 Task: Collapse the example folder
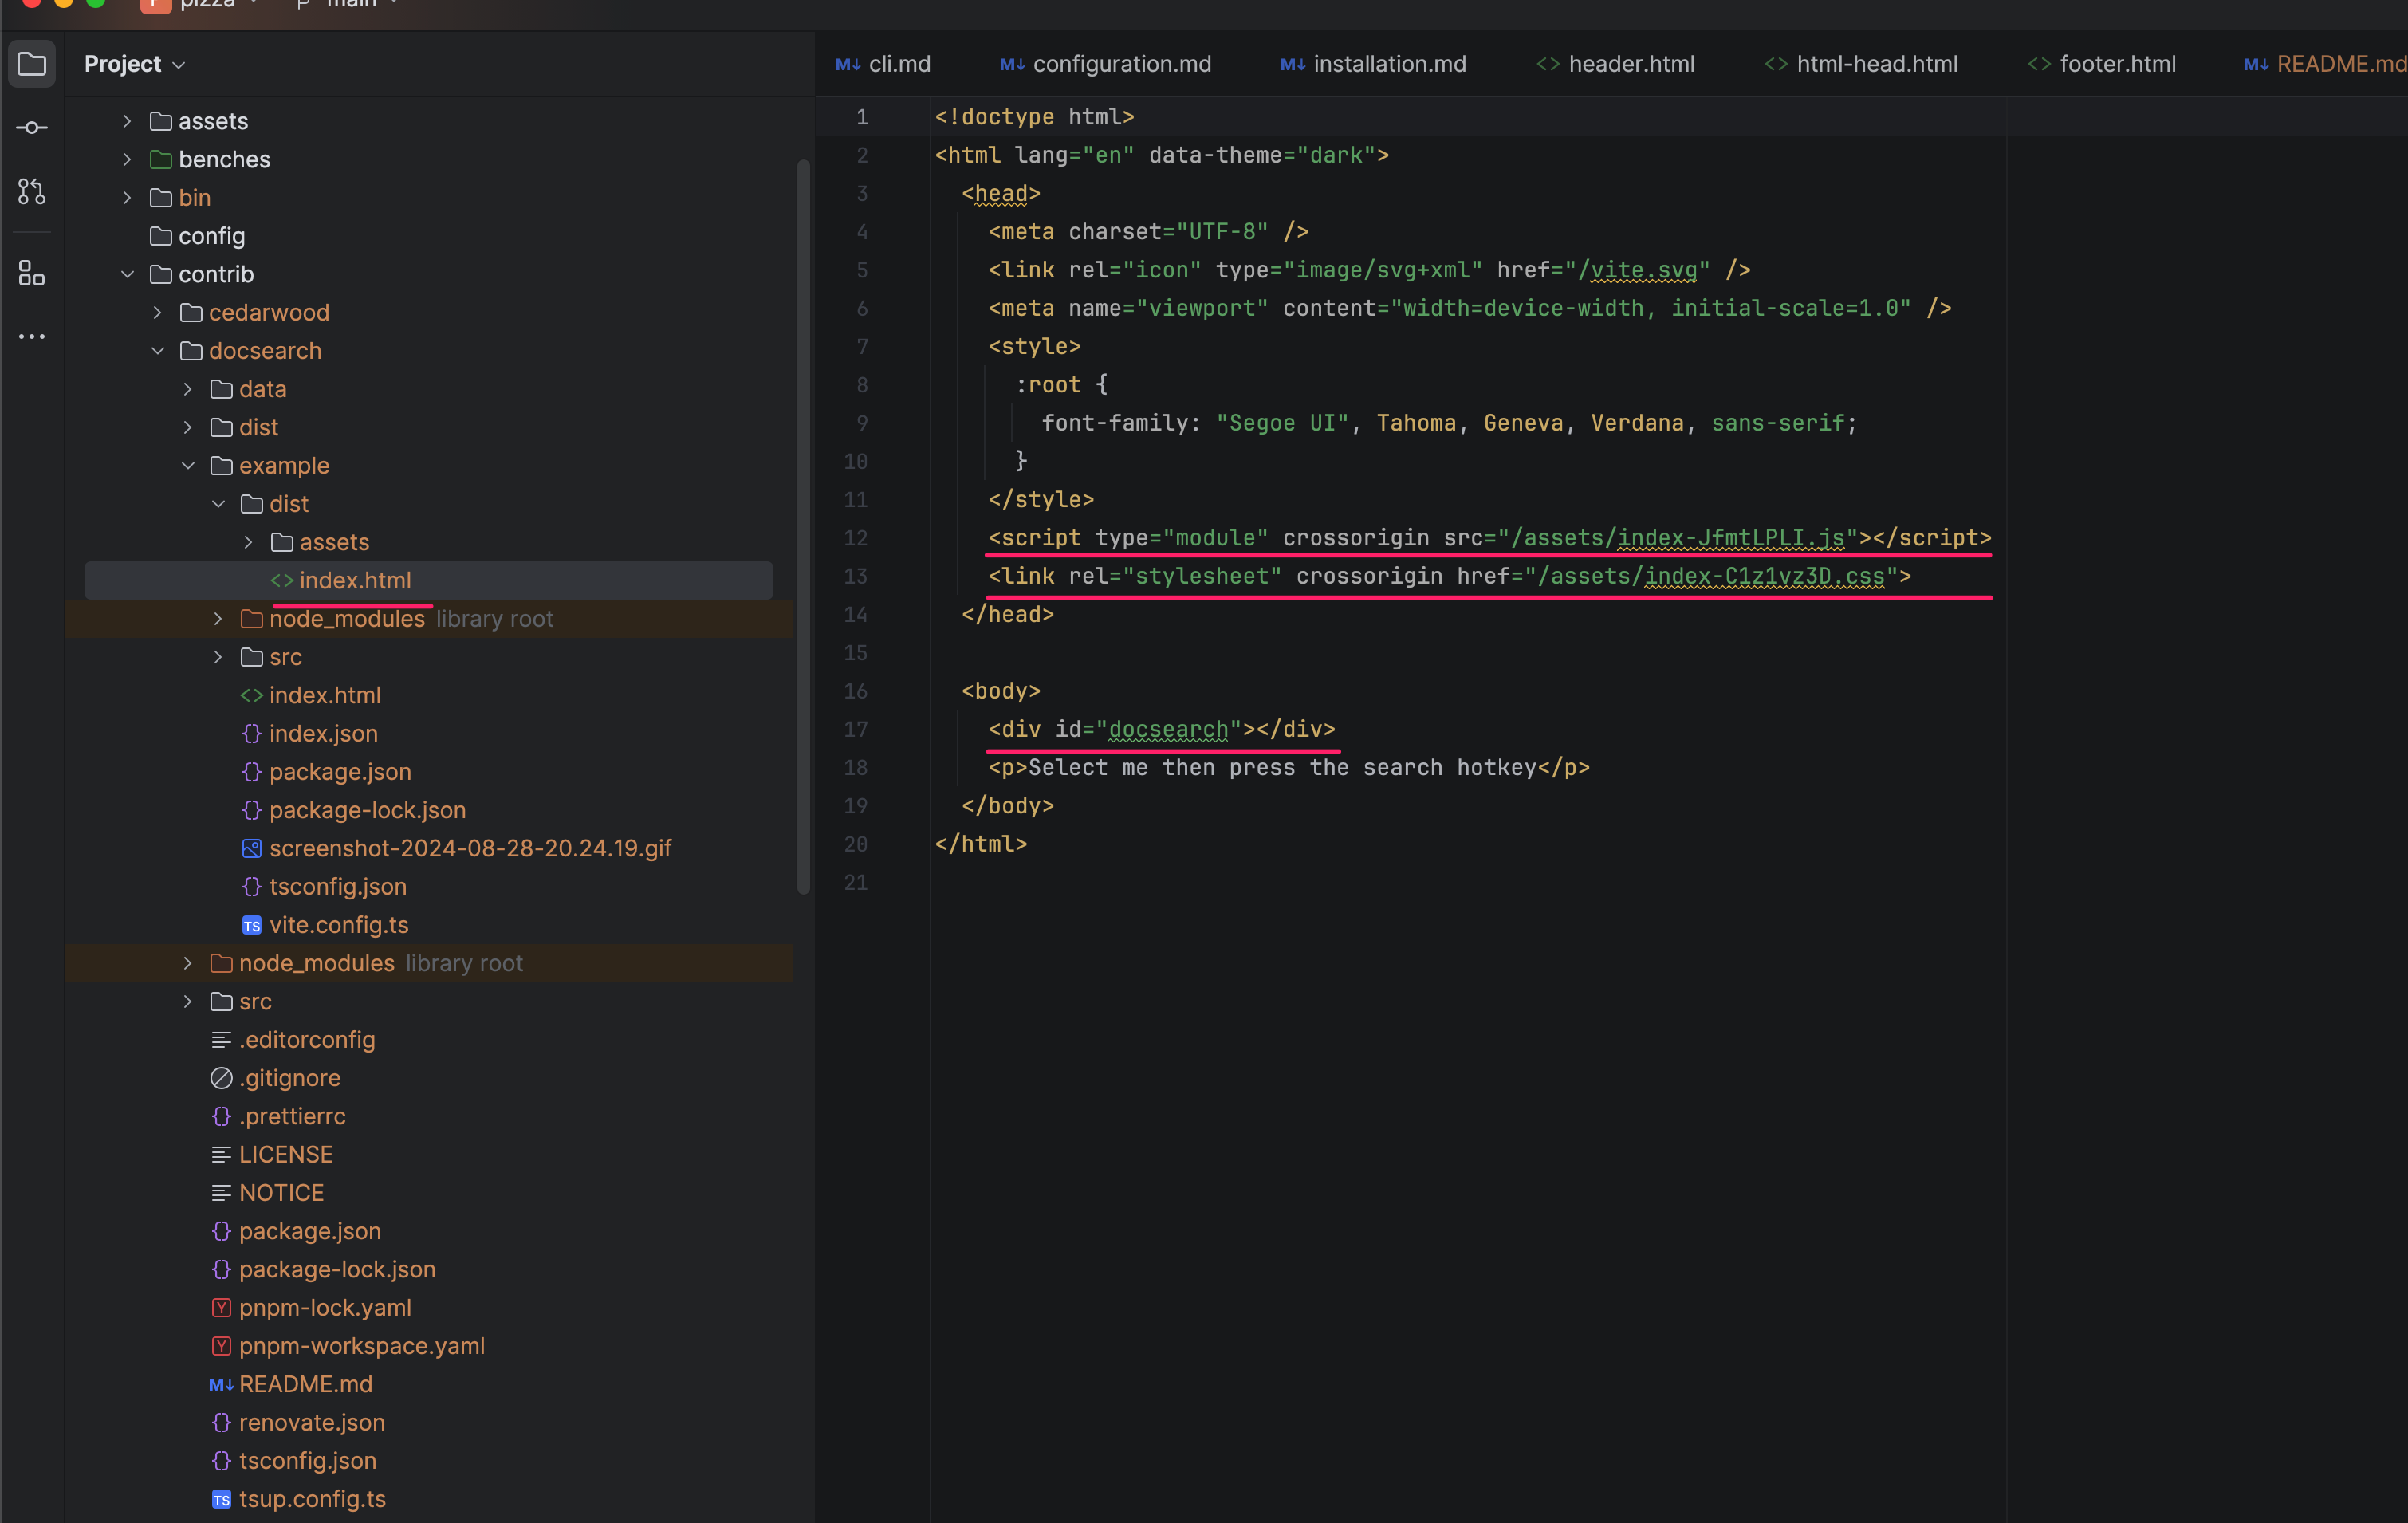pos(188,466)
